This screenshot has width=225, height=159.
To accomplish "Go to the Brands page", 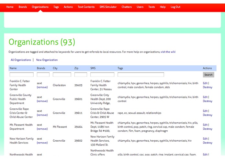I will click(x=23, y=7).
